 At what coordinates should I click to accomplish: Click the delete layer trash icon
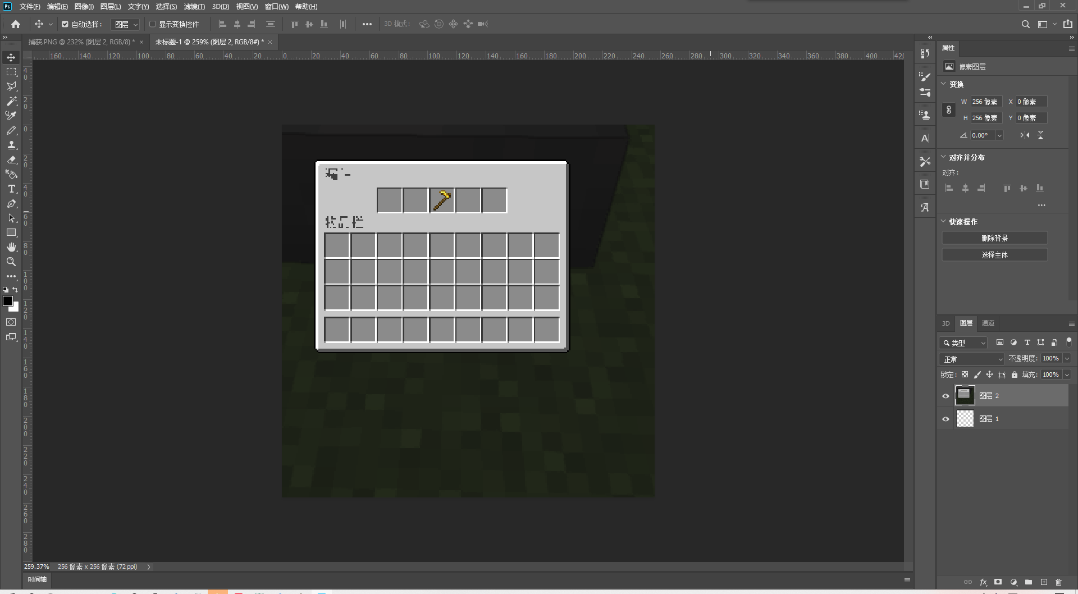coord(1058,582)
